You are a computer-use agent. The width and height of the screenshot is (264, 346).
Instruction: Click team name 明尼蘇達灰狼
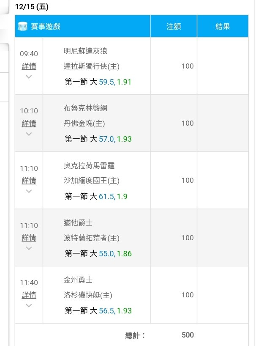85,51
